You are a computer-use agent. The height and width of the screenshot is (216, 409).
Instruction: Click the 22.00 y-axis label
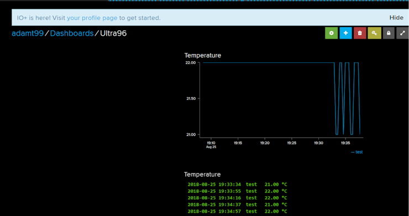(191, 63)
